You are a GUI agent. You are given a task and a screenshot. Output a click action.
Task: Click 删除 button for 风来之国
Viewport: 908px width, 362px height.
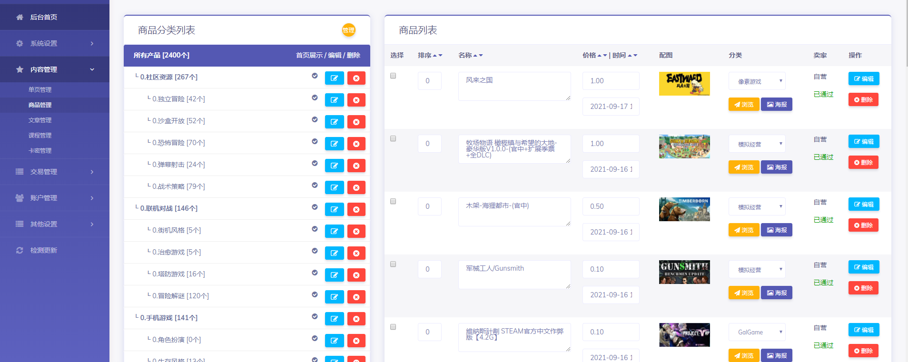(863, 99)
